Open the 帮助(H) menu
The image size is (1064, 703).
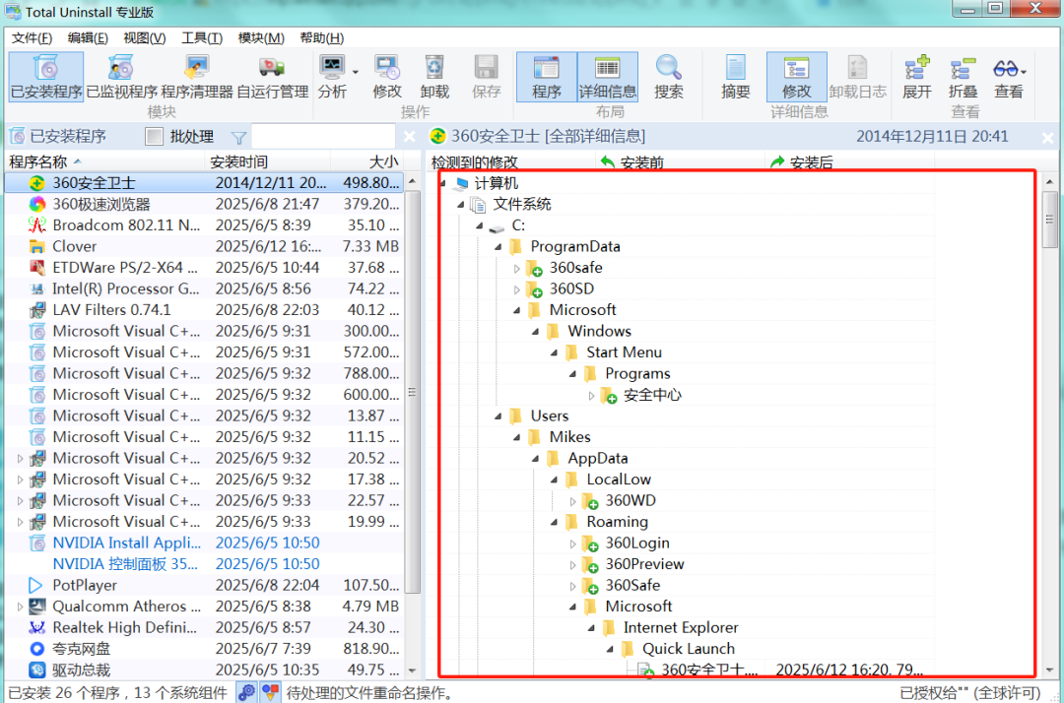[x=321, y=38]
